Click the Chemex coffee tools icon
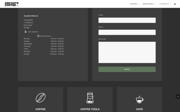 coord(90,98)
